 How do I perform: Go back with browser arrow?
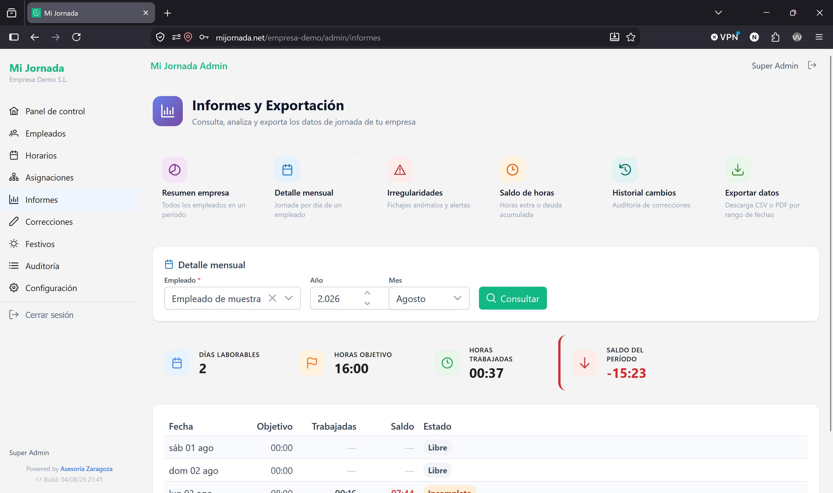(x=34, y=37)
